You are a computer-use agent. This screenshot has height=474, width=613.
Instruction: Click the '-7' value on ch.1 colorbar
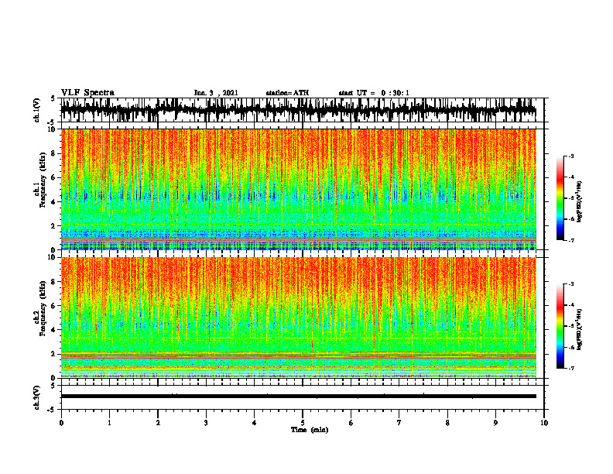pyautogui.click(x=570, y=240)
